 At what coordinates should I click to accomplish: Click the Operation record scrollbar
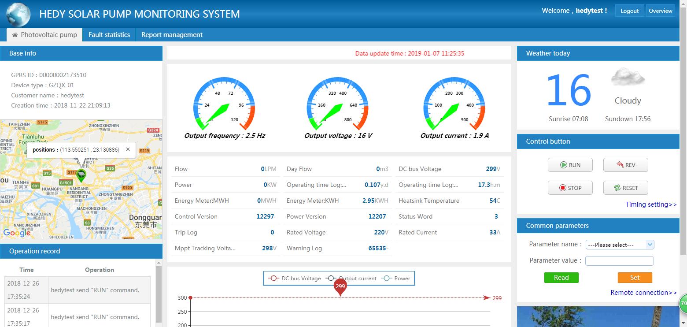[x=159, y=293]
